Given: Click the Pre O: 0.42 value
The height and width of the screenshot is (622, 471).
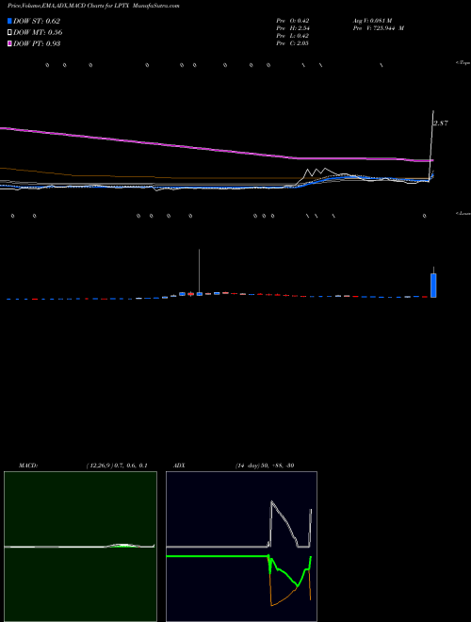Looking at the screenshot, I should [x=293, y=21].
